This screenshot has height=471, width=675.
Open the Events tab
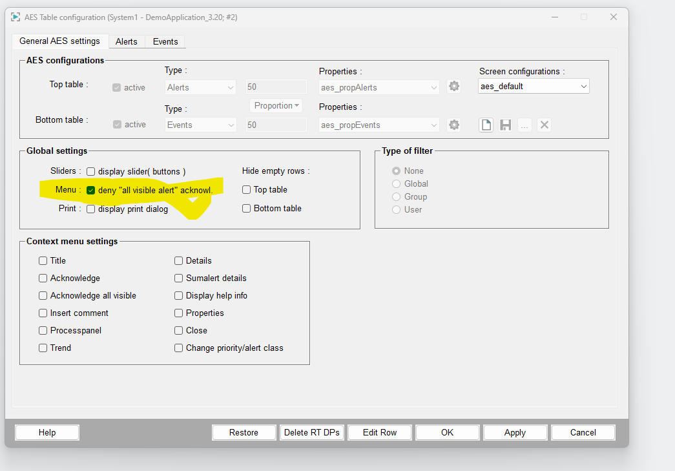pos(165,41)
